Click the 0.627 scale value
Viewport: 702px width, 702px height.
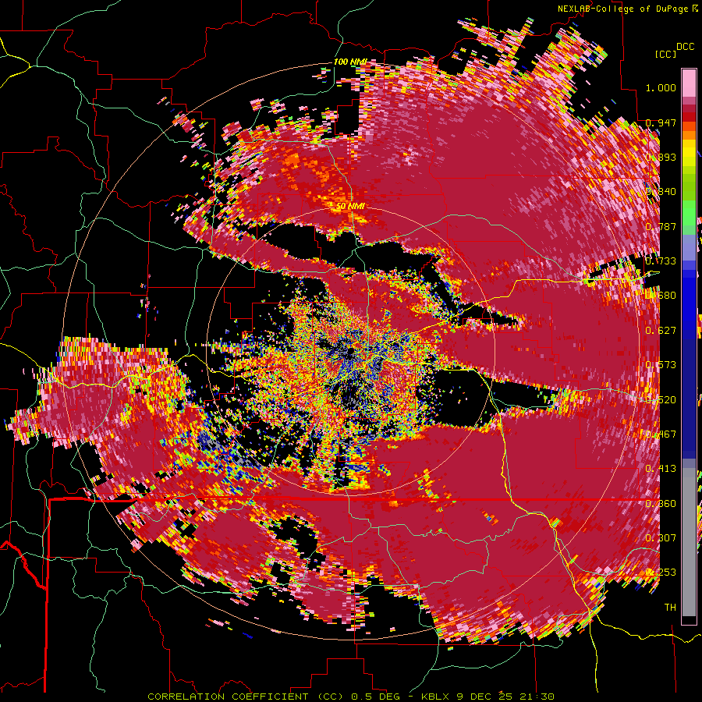(x=661, y=331)
